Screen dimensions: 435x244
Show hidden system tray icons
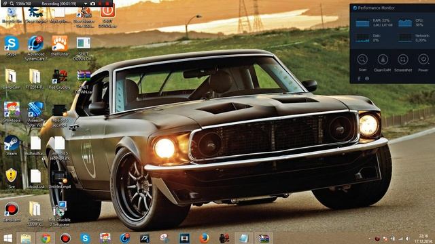click(x=370, y=239)
